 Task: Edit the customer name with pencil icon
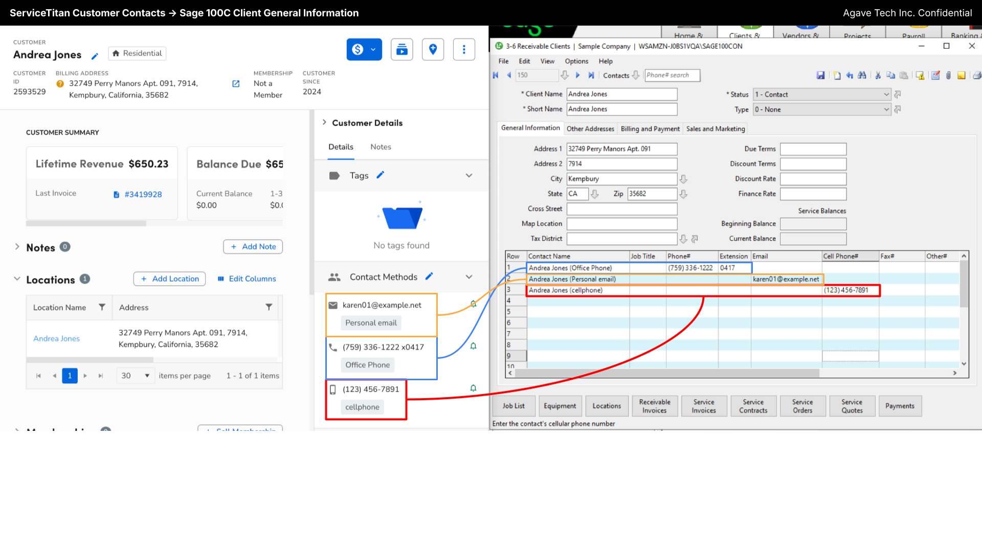(x=95, y=56)
